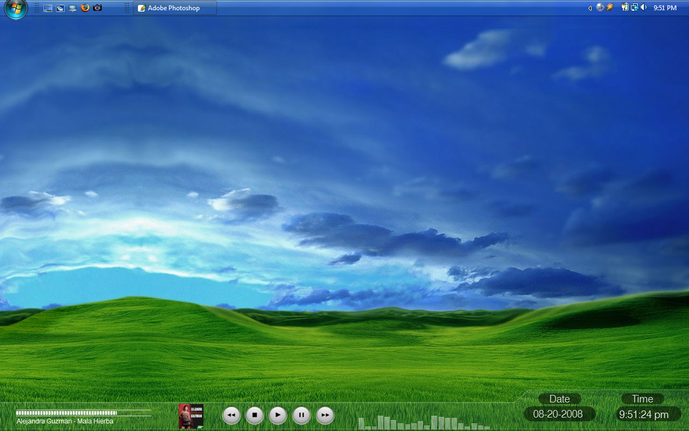Click the song progress bar
This screenshot has height=431, width=689.
[x=83, y=413]
